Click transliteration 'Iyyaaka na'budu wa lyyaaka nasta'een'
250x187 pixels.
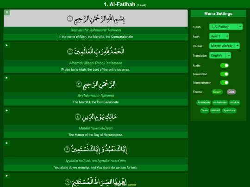coord(96,161)
